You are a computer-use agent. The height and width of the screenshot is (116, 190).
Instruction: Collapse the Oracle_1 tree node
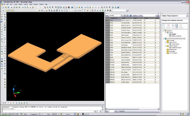[x=164, y=31]
